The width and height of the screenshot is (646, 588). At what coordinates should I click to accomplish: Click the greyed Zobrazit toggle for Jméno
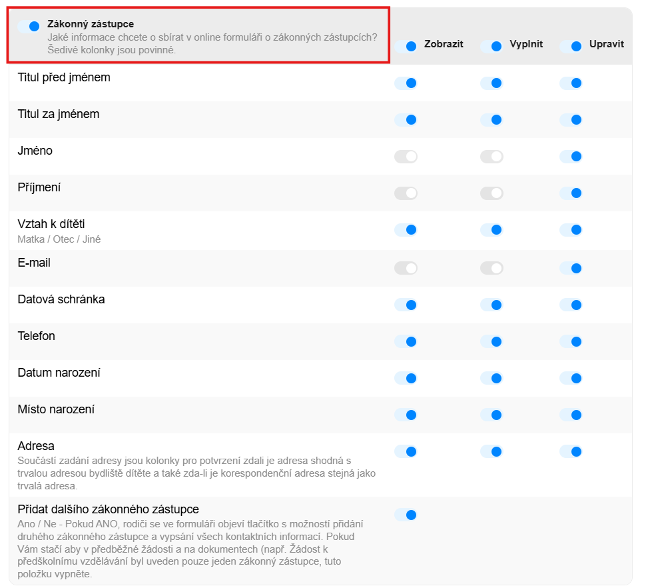[x=406, y=157]
